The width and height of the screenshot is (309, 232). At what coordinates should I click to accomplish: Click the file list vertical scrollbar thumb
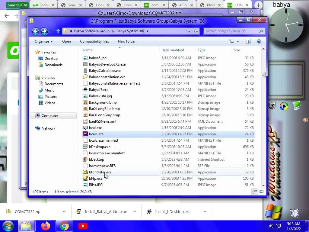click(x=263, y=75)
